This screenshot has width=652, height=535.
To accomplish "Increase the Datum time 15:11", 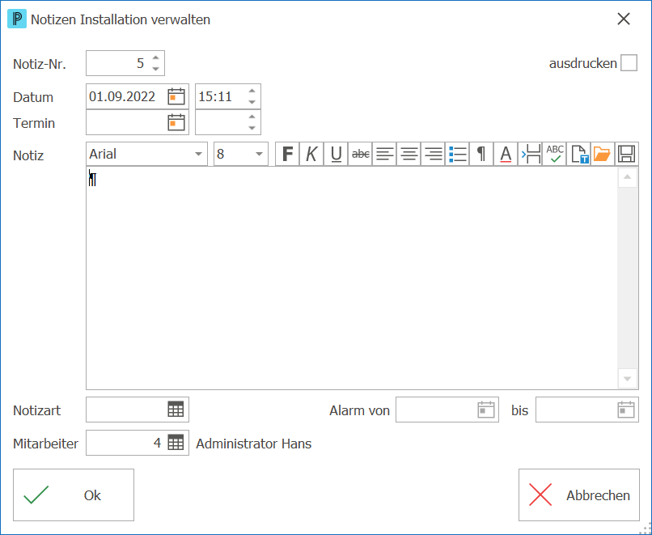I will pos(252,91).
